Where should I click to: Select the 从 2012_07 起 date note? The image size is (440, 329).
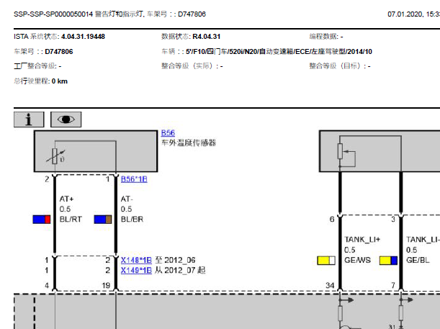[x=180, y=270]
